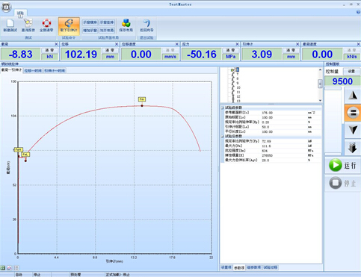This screenshot has width=361, height=277.
Task: Click the reference area value 176.00
Action: (268, 113)
